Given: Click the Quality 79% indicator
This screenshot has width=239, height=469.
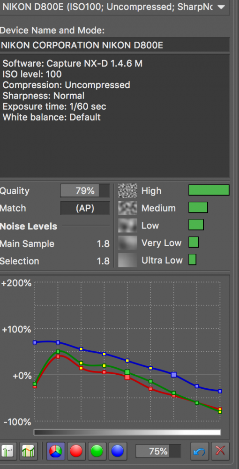Looking at the screenshot, I should click(x=85, y=191).
